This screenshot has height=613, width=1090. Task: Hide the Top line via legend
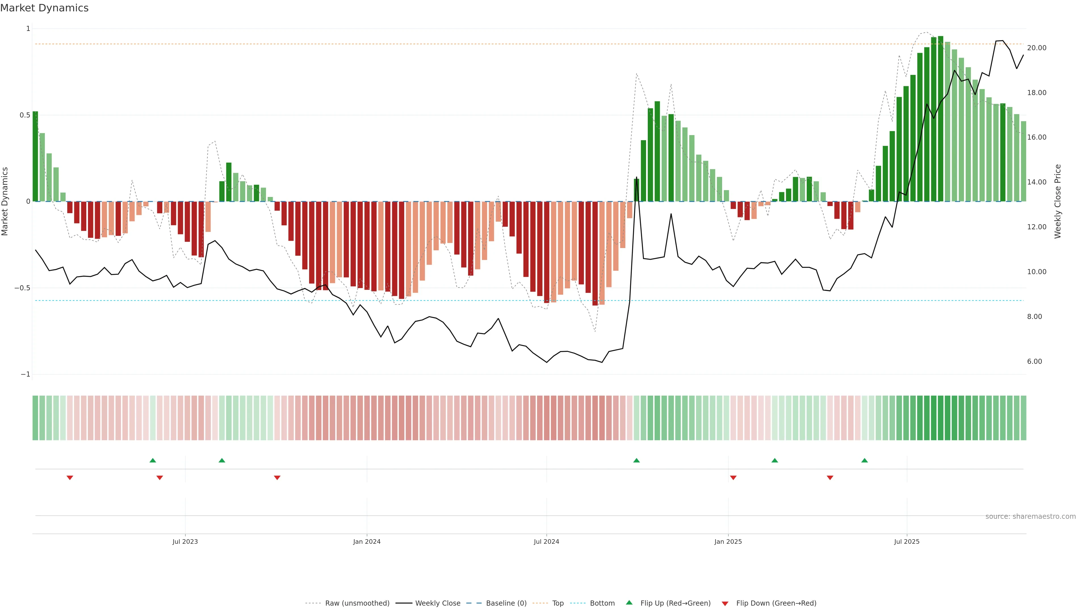(x=558, y=603)
